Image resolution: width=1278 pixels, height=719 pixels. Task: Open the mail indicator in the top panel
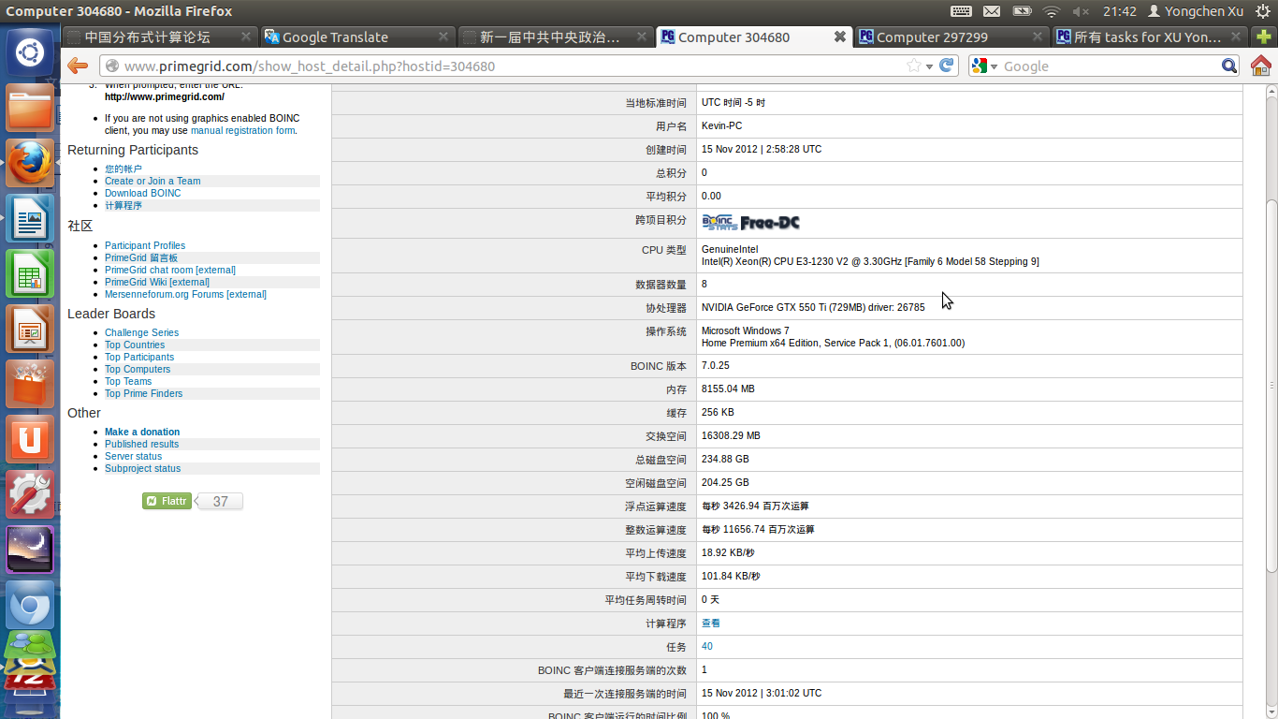pos(992,11)
